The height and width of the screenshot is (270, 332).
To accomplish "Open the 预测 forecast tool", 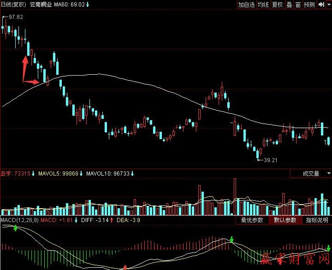I will pyautogui.click(x=309, y=5).
